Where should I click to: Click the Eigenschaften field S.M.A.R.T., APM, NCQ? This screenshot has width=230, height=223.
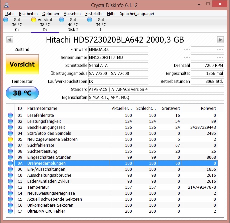click(x=156, y=98)
